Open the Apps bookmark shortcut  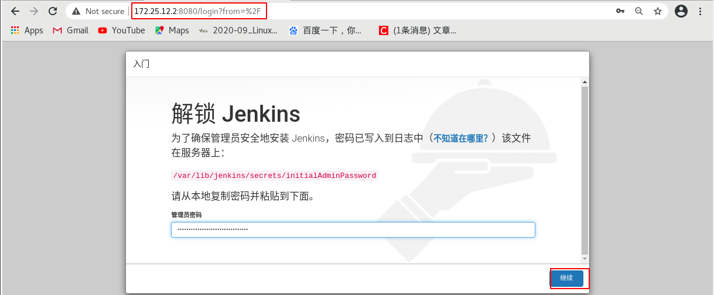coord(27,30)
